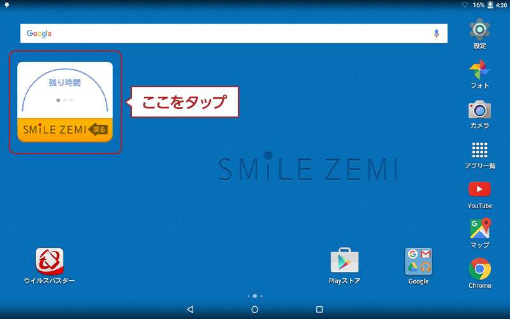Screen dimensions: 510x319
Task: Launch the カメラ camera app
Action: pyautogui.click(x=479, y=115)
